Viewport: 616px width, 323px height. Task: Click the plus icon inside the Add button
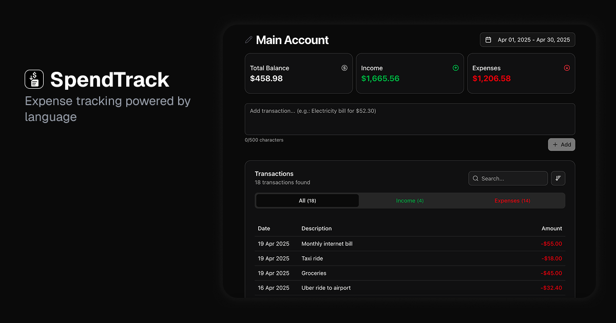pos(556,144)
